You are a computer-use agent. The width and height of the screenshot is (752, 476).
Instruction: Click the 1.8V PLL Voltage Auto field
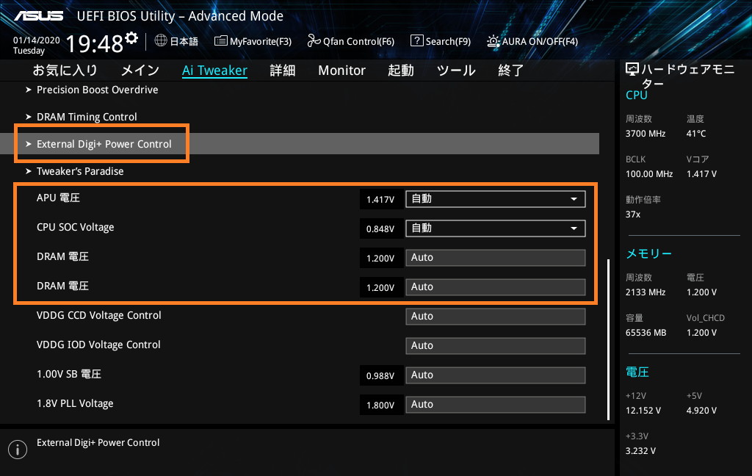[x=495, y=404]
